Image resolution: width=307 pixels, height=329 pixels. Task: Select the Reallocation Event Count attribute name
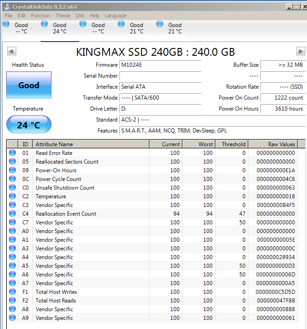coord(66,213)
